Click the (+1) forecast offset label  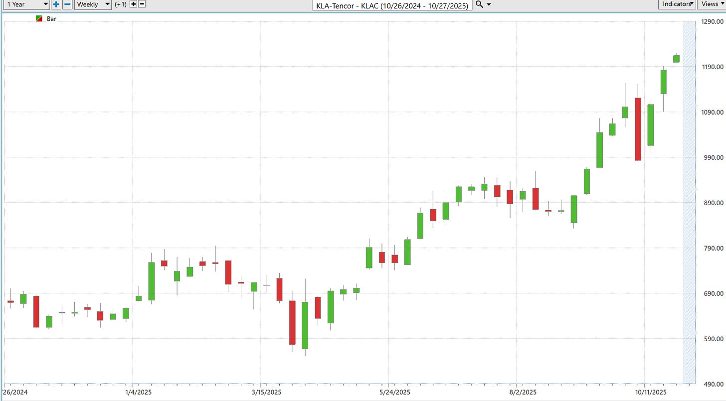coord(120,4)
